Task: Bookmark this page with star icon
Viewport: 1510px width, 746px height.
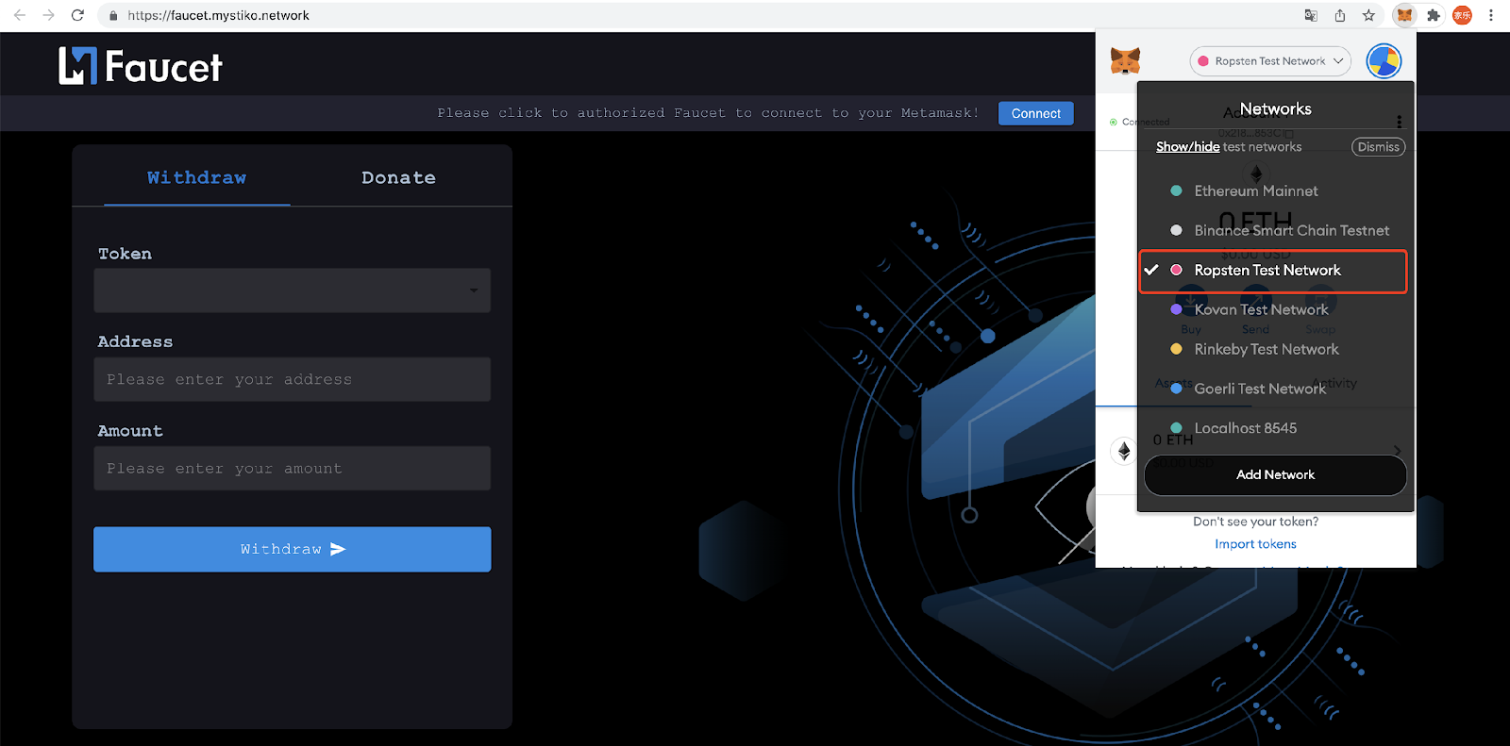Action: coord(1368,15)
